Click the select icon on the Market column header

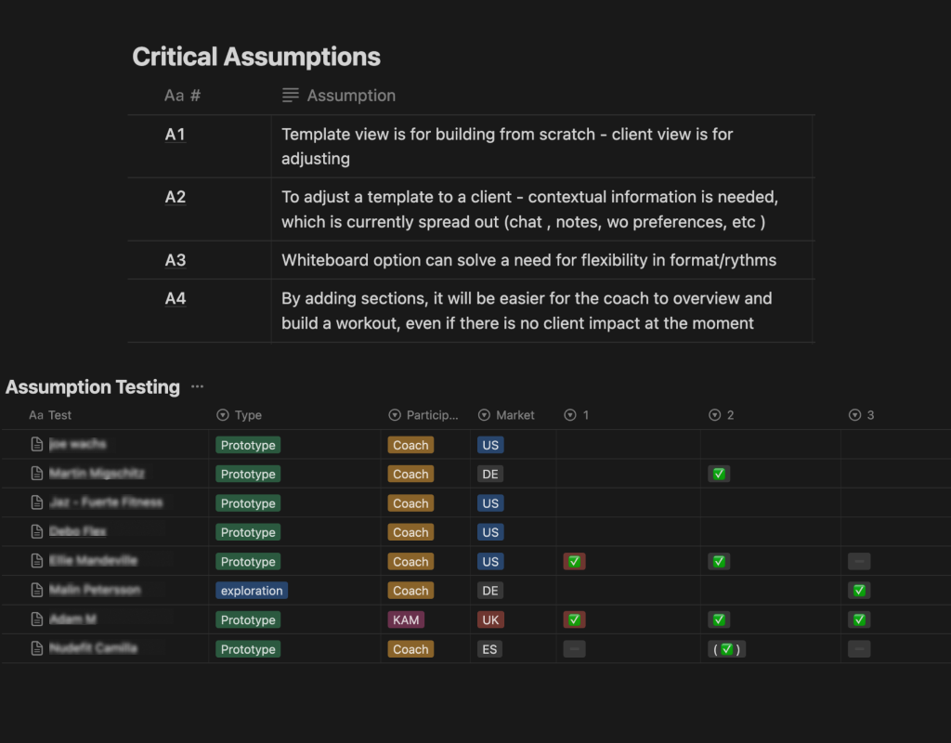point(484,415)
